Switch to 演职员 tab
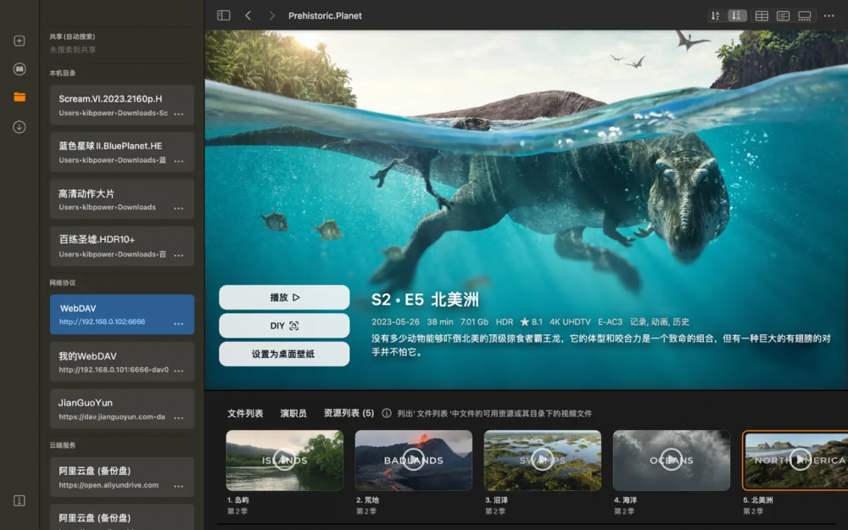 (x=293, y=413)
